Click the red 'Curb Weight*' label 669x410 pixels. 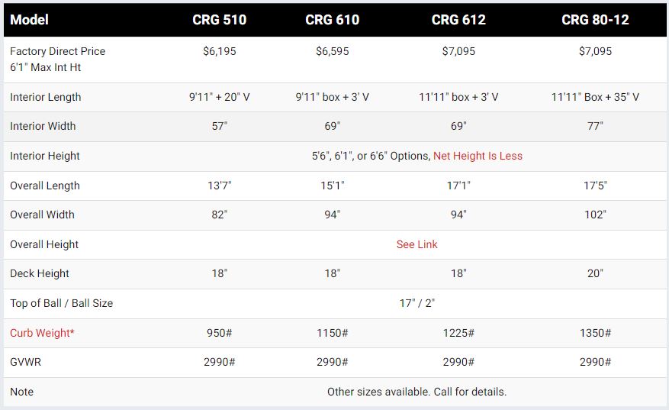click(42, 333)
